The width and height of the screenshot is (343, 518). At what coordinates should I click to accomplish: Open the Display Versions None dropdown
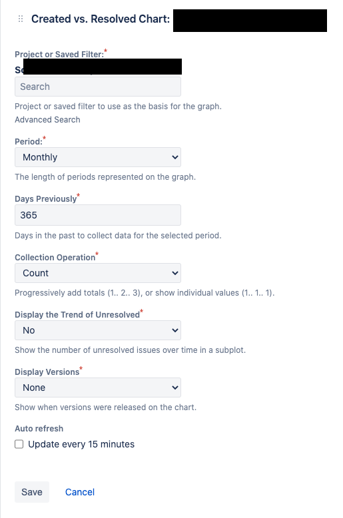pyautogui.click(x=98, y=388)
